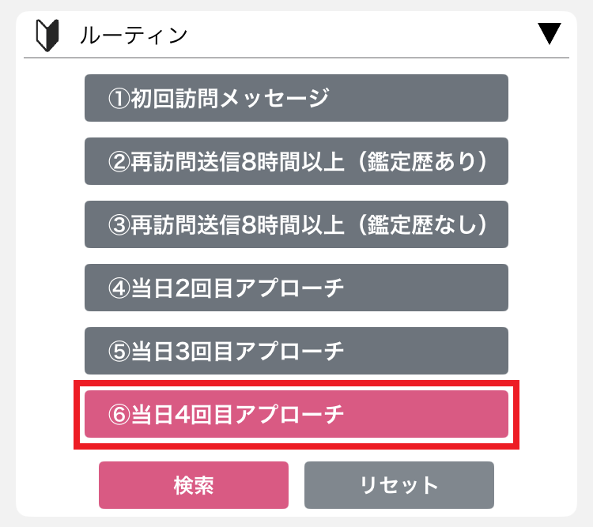The width and height of the screenshot is (593, 527).
Task: Click the gray リセット button
Action: click(x=399, y=485)
